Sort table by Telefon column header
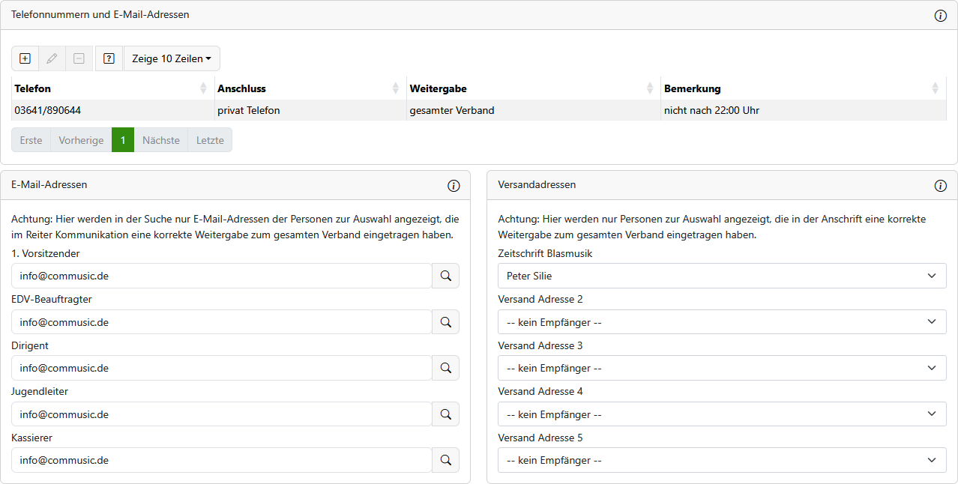Viewport: 958px width, 484px height. [112, 88]
